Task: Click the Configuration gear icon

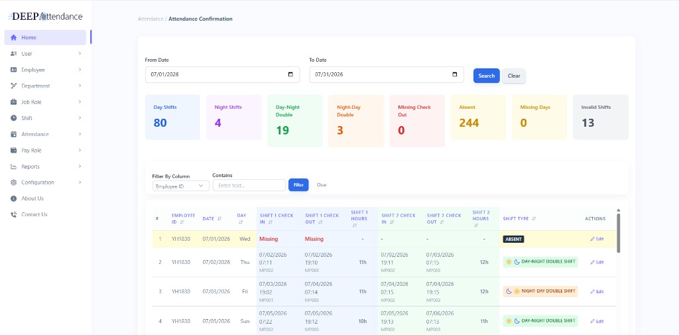Action: point(13,182)
